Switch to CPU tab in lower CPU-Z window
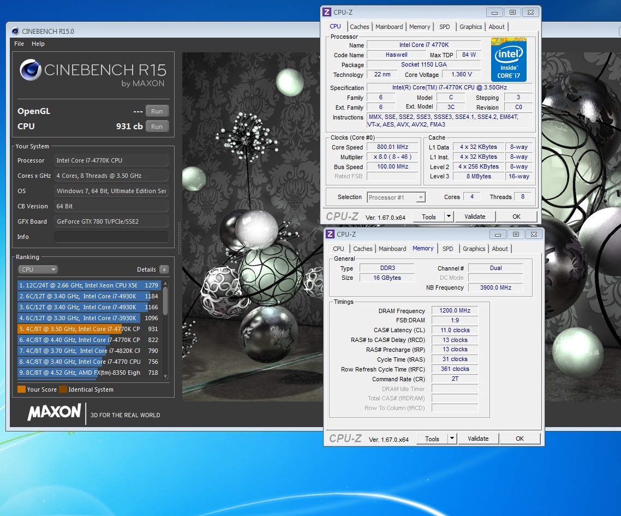The width and height of the screenshot is (621, 516). coord(338,249)
